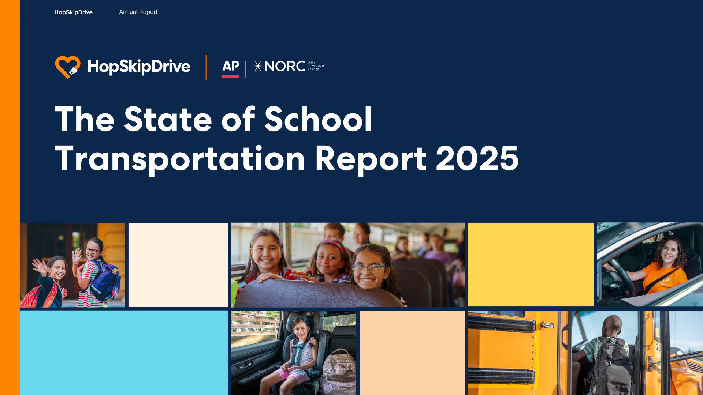Click the orange vertical side bar
This screenshot has height=395, width=703.
point(10,197)
